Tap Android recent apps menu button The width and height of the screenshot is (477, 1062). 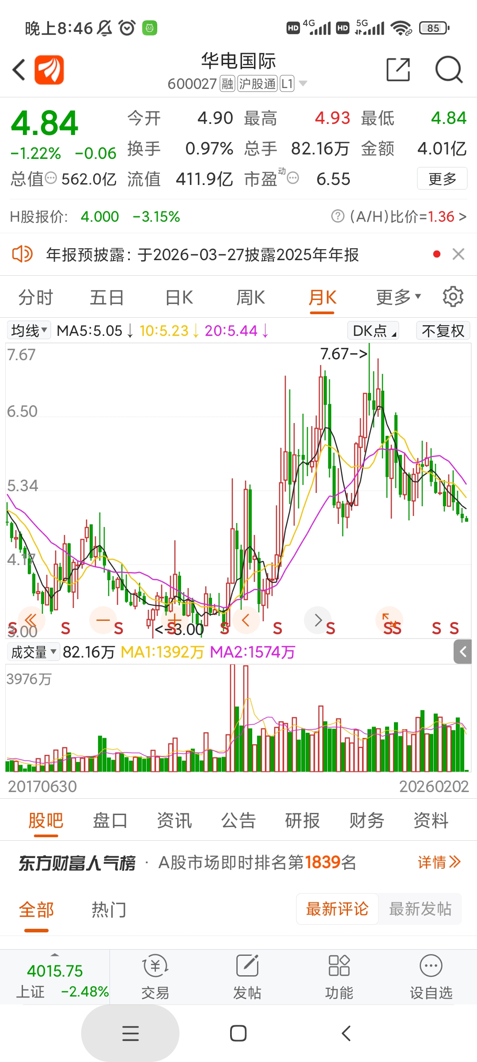point(130,1033)
